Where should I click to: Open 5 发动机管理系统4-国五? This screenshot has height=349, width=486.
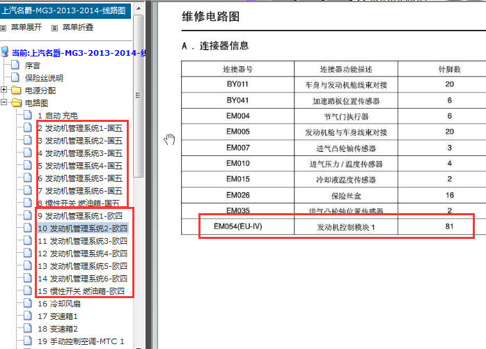point(80,166)
